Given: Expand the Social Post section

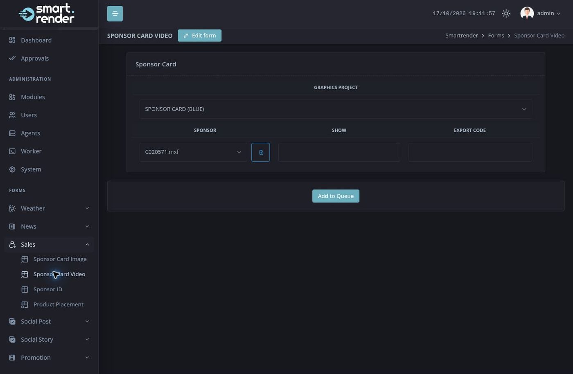Looking at the screenshot, I should click(x=87, y=321).
